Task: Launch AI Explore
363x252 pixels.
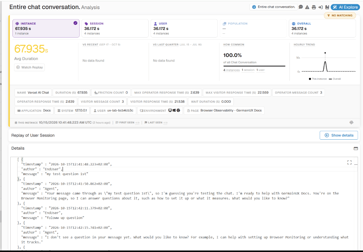Action: [345, 7]
